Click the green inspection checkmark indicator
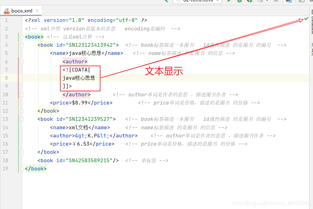313x209 pixels. pyautogui.click(x=306, y=19)
